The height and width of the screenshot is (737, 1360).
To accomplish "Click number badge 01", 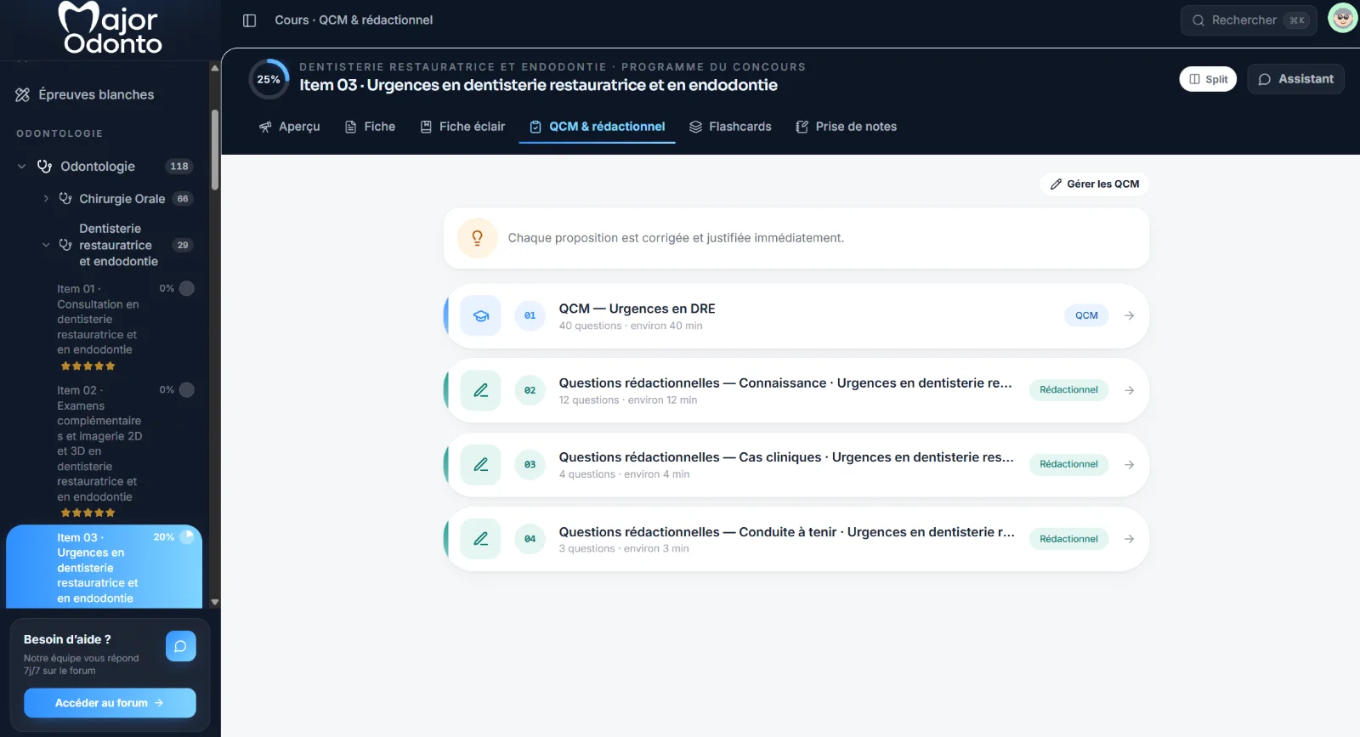I will click(530, 315).
